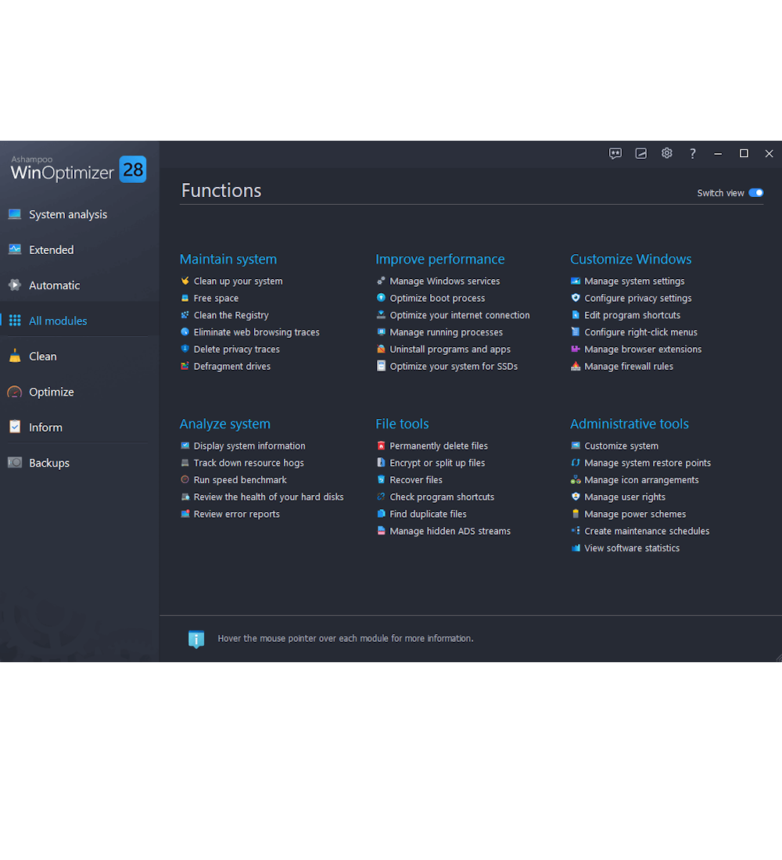782x860 pixels.
Task: Launch Clean the Registry module
Action: 231,315
